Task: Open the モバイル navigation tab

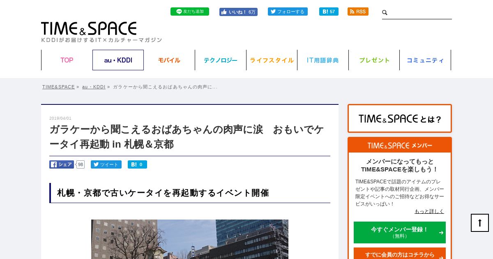Action: point(169,60)
